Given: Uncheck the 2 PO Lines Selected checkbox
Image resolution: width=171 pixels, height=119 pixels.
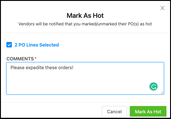Looking at the screenshot, I should click(9, 45).
